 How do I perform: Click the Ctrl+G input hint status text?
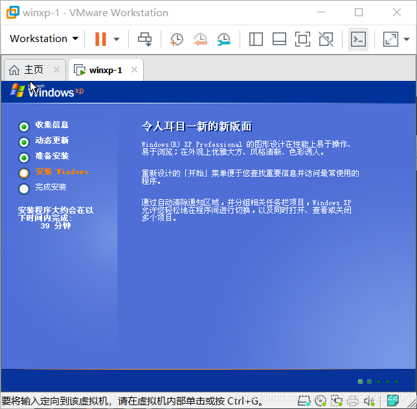pyautogui.click(x=131, y=401)
